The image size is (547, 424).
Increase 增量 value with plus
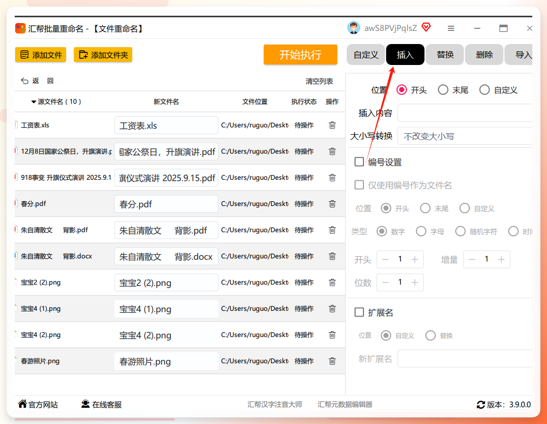pyautogui.click(x=501, y=259)
